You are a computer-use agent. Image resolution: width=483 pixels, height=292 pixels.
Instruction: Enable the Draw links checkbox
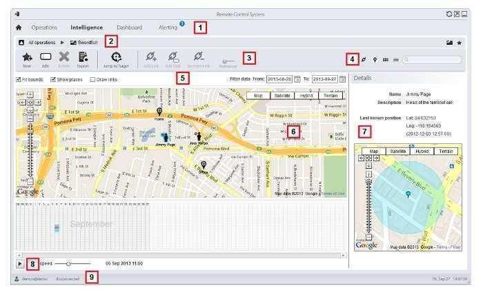(92, 80)
